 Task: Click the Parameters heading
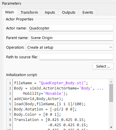12,3
